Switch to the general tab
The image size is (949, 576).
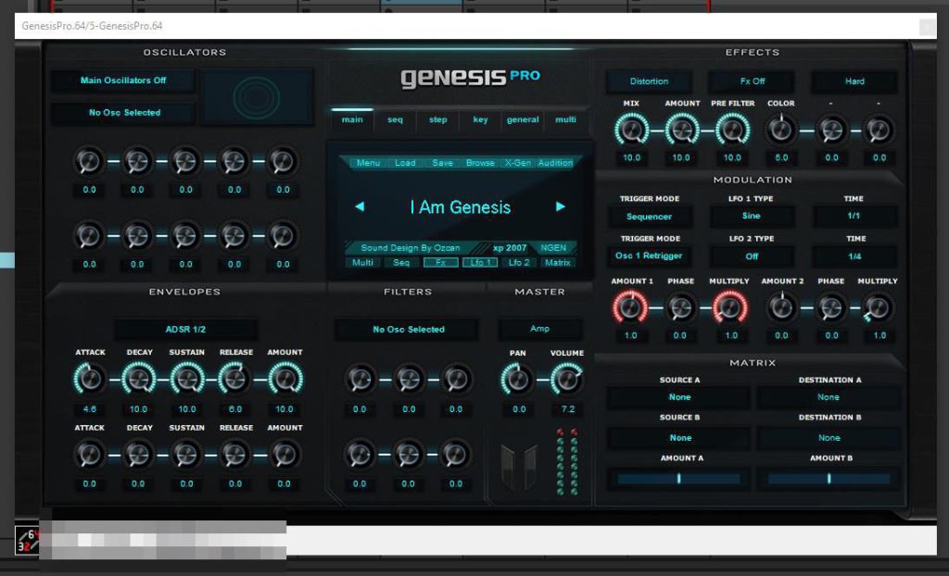click(x=523, y=119)
